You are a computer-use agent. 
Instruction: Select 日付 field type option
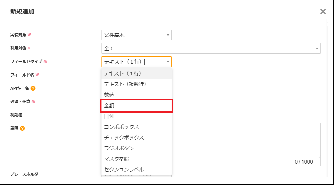[x=136, y=116]
